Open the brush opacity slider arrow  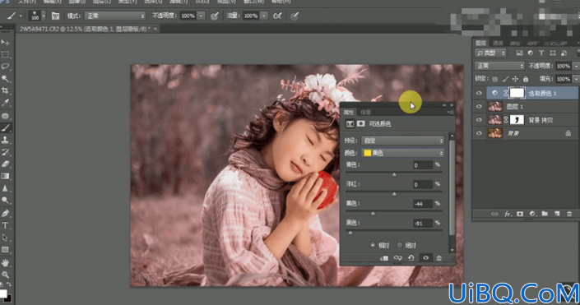tap(202, 16)
